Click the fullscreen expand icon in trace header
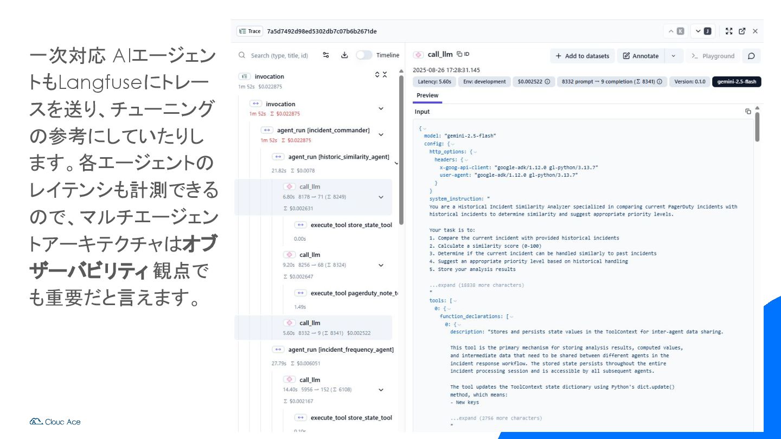Image resolution: width=781 pixels, height=439 pixels. (x=729, y=31)
